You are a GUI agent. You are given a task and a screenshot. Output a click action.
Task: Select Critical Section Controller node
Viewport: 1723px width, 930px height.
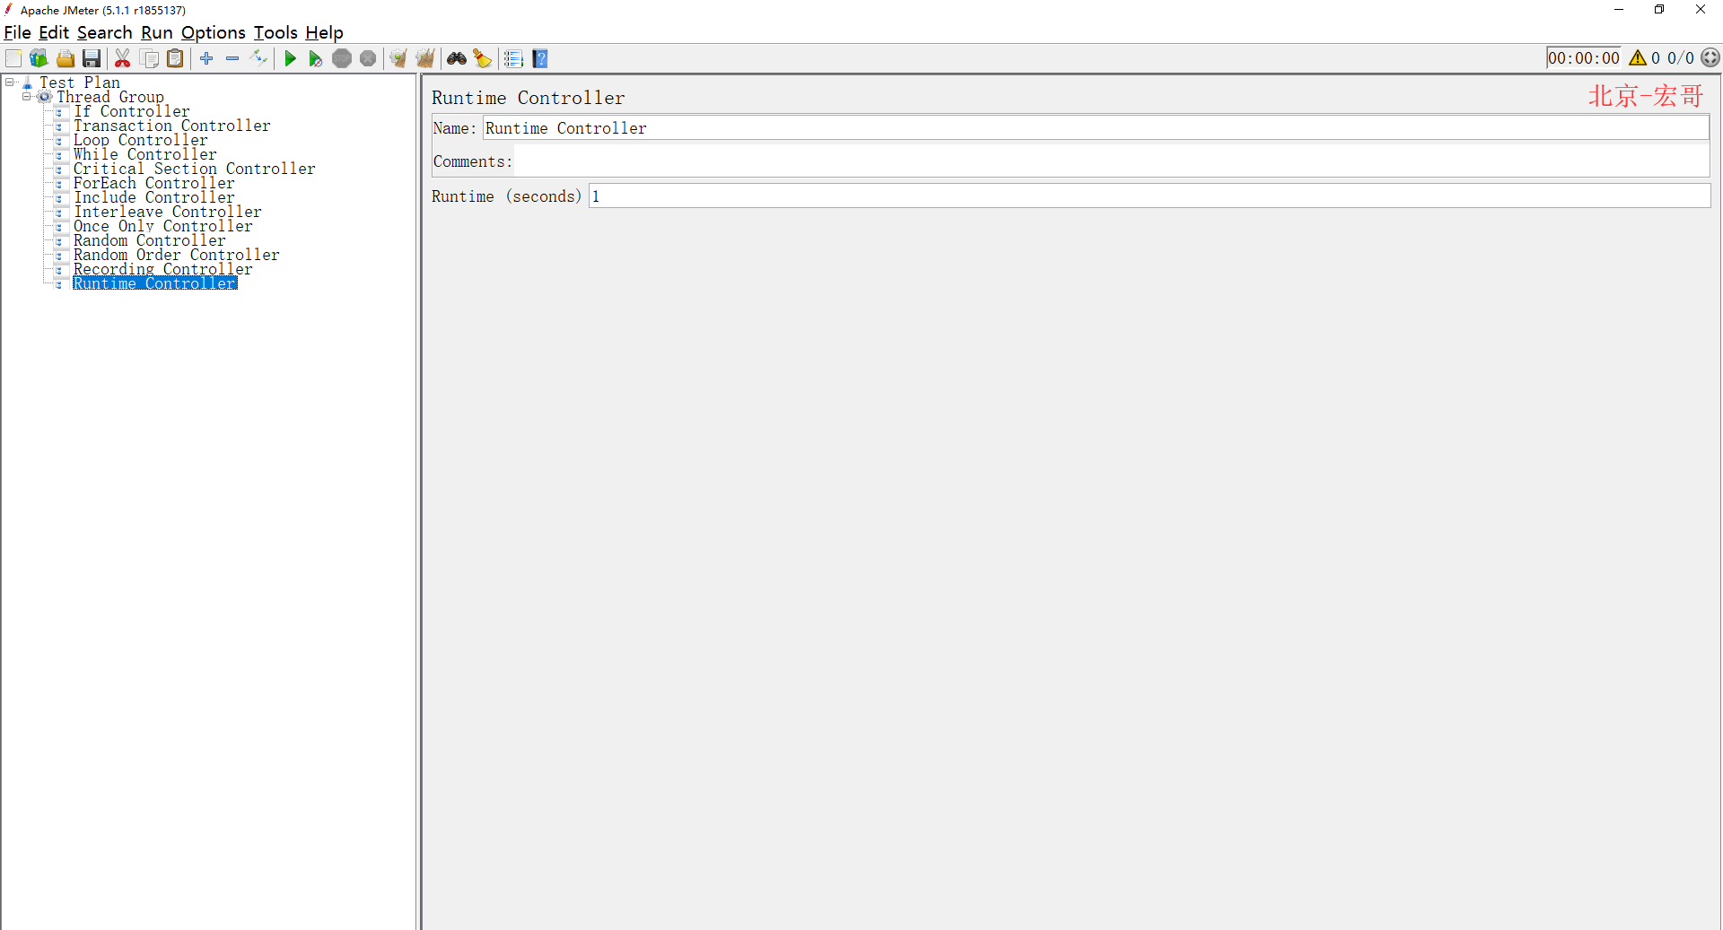pos(195,169)
